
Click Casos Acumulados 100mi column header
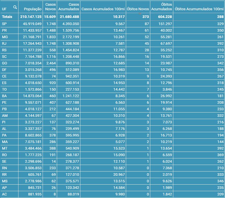[103, 9]
